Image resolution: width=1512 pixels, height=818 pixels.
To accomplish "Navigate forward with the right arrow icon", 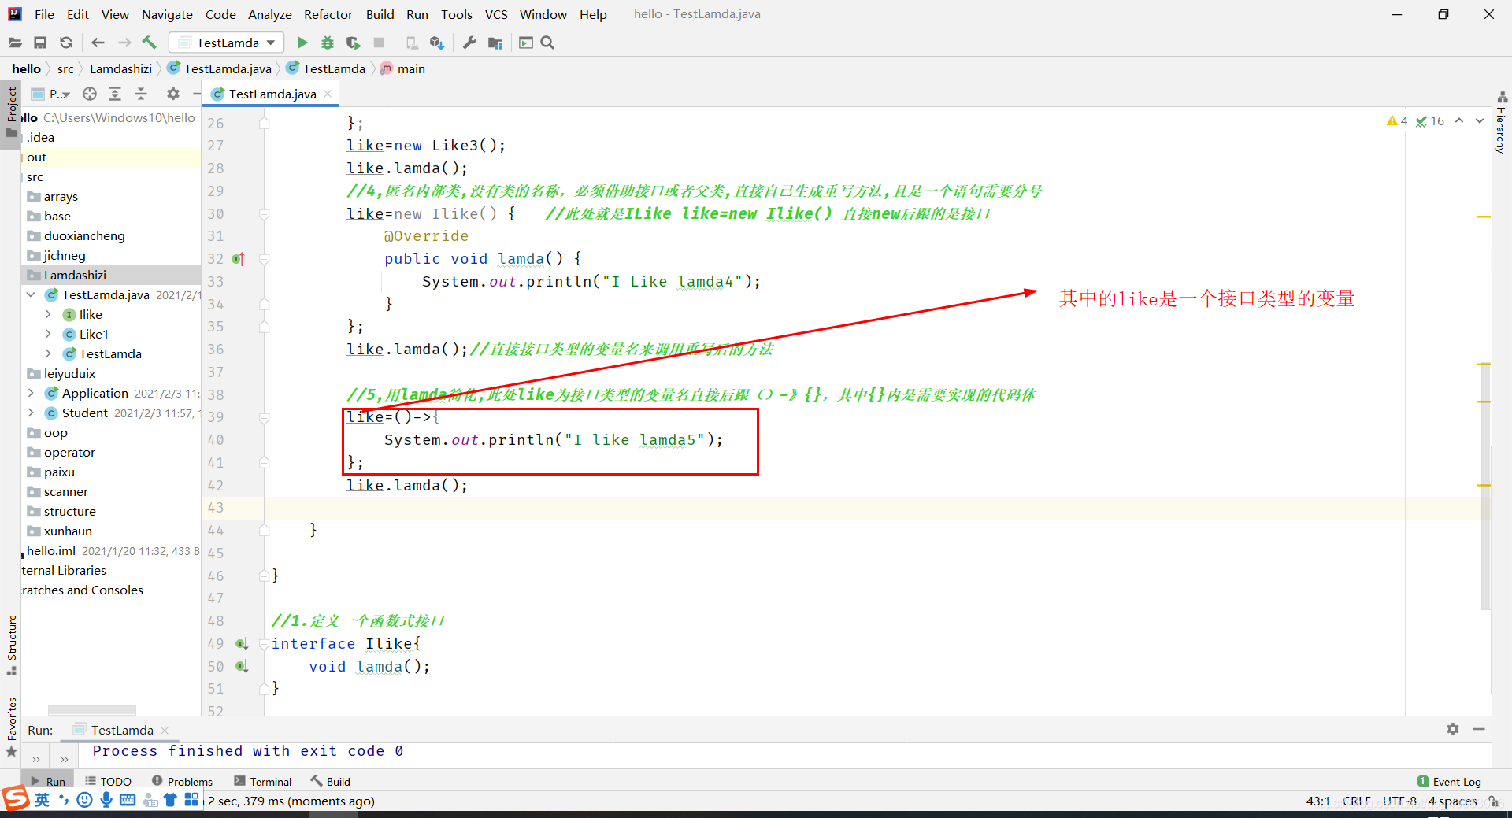I will (x=124, y=43).
